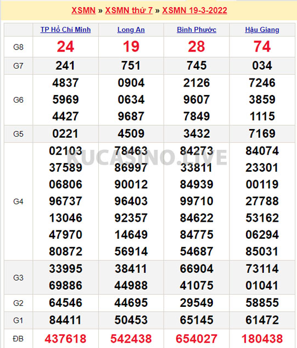
Task: Select the G2 number 58855
Action: (262, 303)
